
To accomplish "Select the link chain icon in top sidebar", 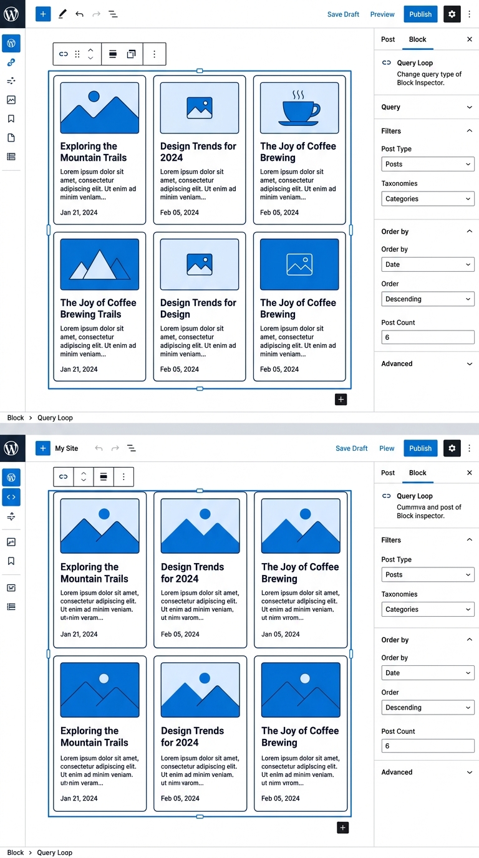I will tap(11, 62).
